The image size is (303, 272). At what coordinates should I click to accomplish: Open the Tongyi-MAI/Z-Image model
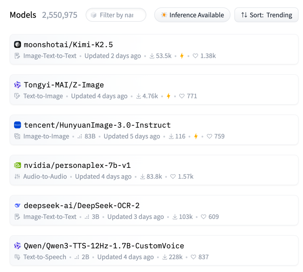click(64, 85)
